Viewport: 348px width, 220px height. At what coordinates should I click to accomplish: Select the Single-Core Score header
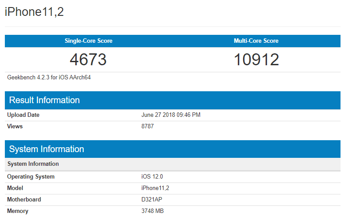[89, 41]
